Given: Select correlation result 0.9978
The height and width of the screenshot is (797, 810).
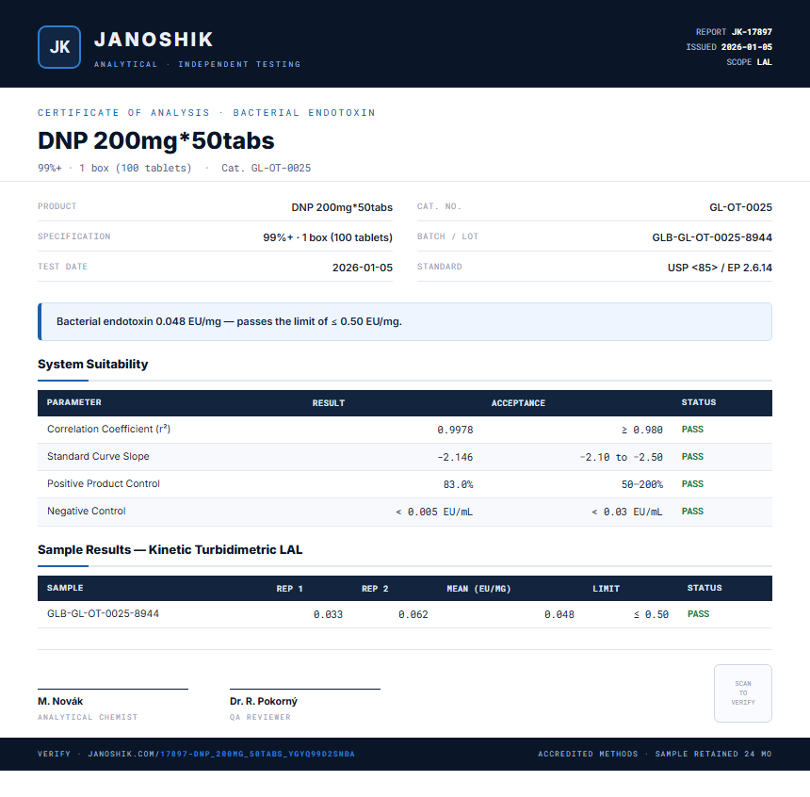Looking at the screenshot, I should (455, 430).
